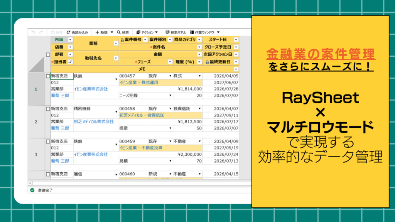Open the クローズ予定日 filter dropdown

(x=236, y=47)
